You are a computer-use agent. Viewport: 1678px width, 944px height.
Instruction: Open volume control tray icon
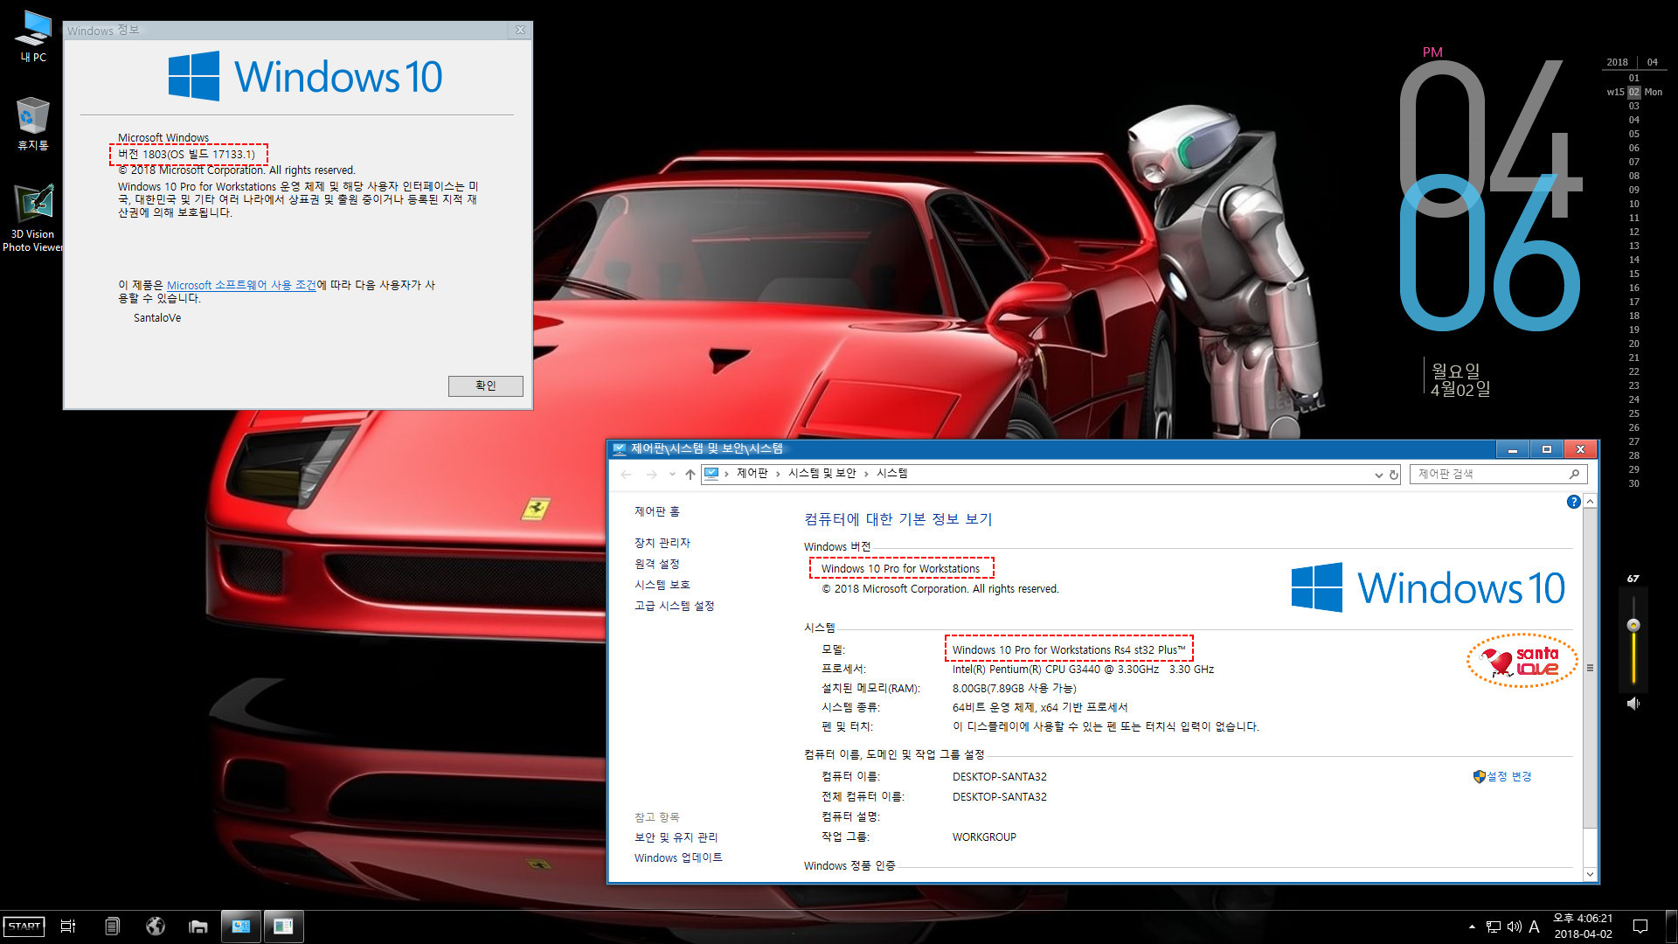[x=1515, y=927]
